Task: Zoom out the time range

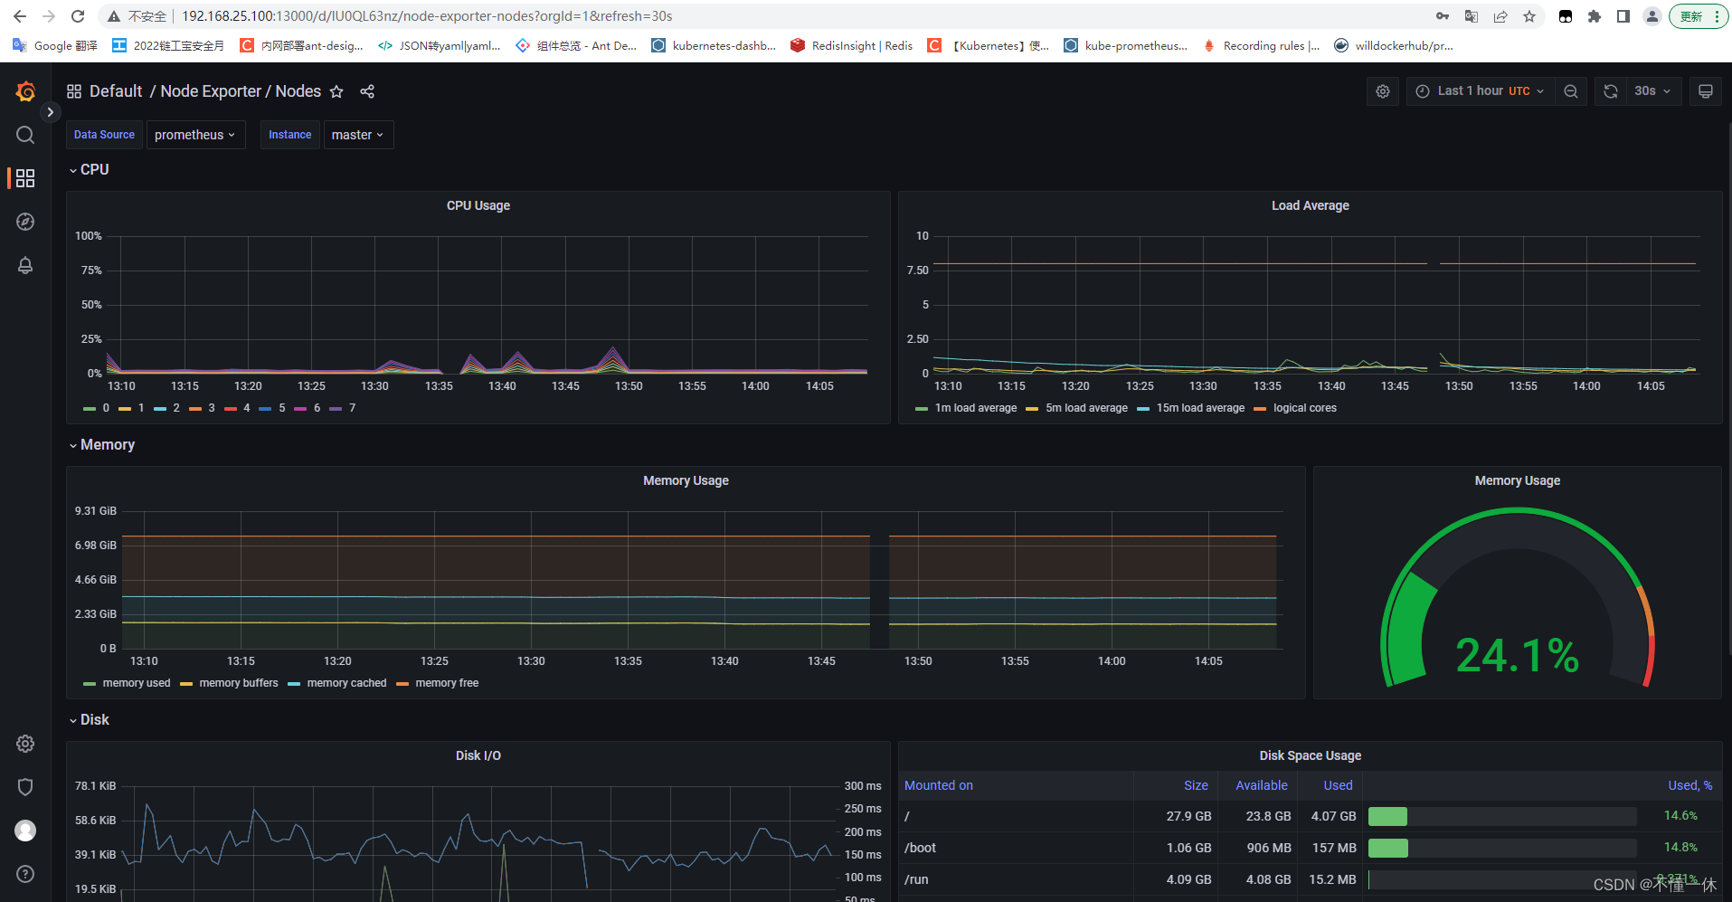Action: [x=1571, y=91]
